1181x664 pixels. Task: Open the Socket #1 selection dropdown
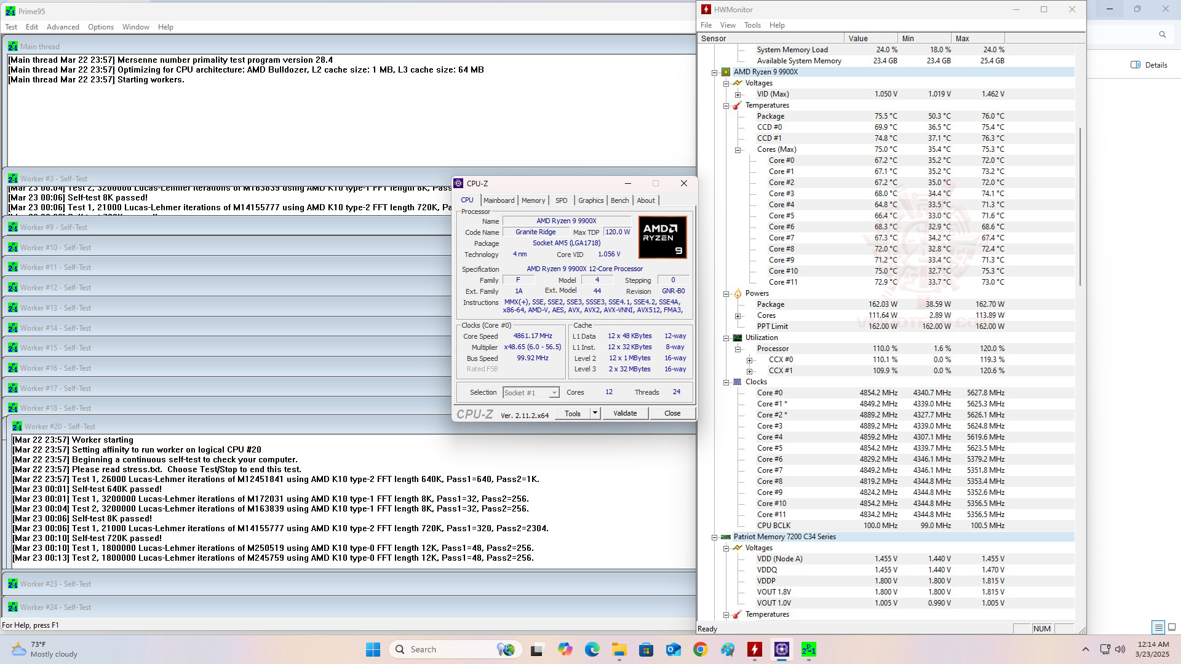[x=554, y=392]
